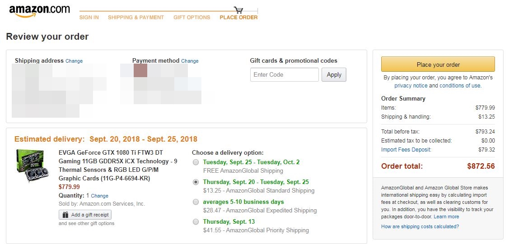
Task: Choose AmazonGlobal Expedited Shipping option
Action: [x=196, y=202]
